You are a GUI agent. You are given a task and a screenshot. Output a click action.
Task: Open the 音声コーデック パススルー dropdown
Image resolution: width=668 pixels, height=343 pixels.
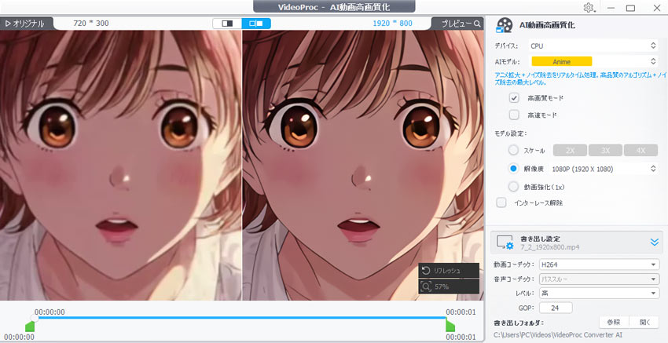coord(599,279)
